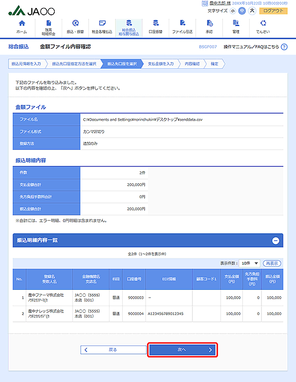This screenshot has height=382, width=296.
Task: Select step 支払金額を入力
Action: click(161, 64)
